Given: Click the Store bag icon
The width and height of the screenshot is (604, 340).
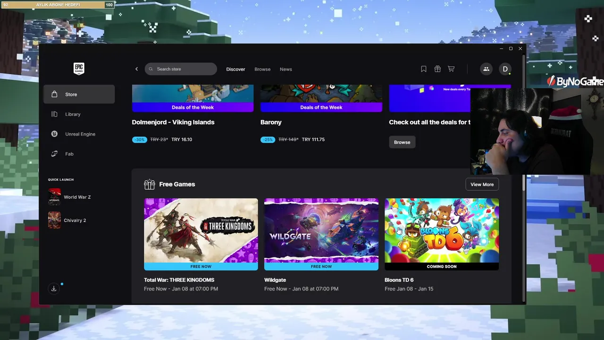Looking at the screenshot, I should point(54,94).
